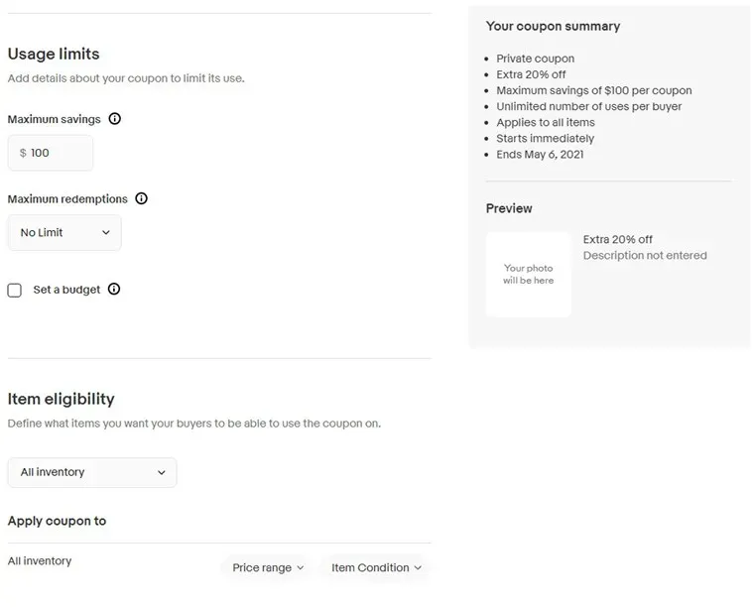753x608 pixels.
Task: Expand the Item Condition filter
Action: (377, 567)
